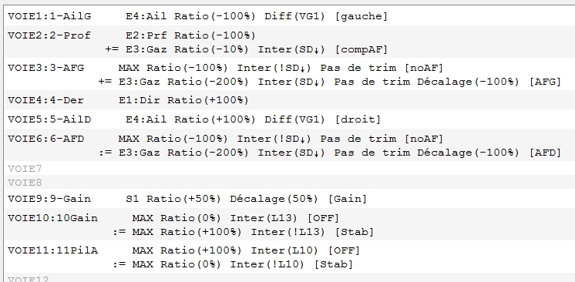Select the empty VOIE12 channel row
This screenshot has width=575, height=282.
tap(290, 278)
